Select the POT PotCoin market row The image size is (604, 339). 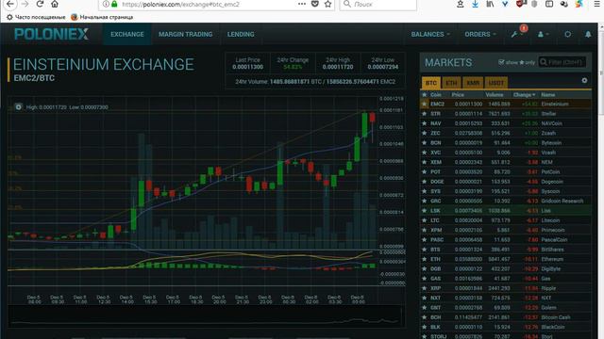(x=506, y=171)
